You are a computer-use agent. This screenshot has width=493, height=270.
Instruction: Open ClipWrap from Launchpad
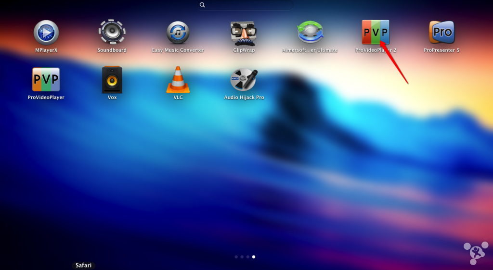244,33
